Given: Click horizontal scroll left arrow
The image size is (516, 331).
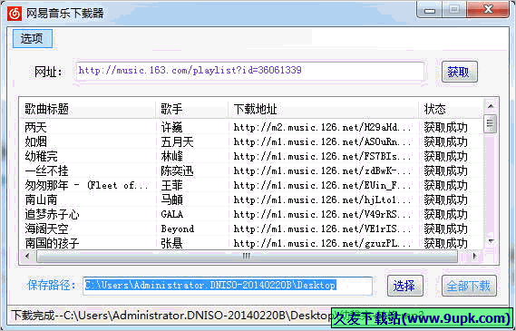Looking at the screenshot, I should pyautogui.click(x=27, y=256).
